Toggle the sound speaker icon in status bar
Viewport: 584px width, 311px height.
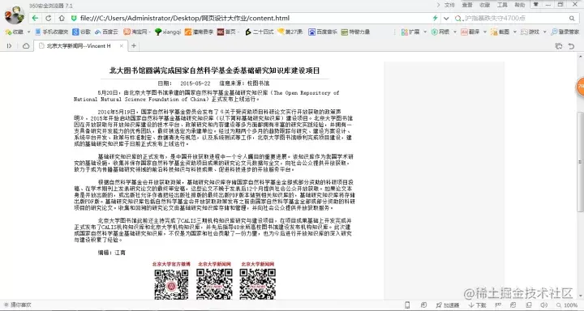(x=543, y=305)
